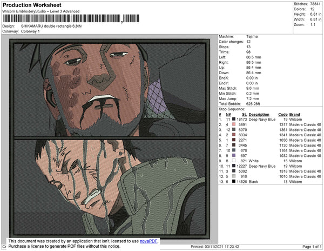
Task: Click stitch count '18173' in row 1
Action: 241,120
